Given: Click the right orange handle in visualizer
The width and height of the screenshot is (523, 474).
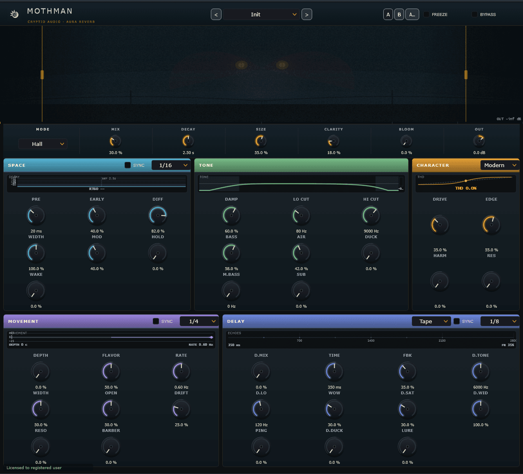Looking at the screenshot, I should [466, 75].
